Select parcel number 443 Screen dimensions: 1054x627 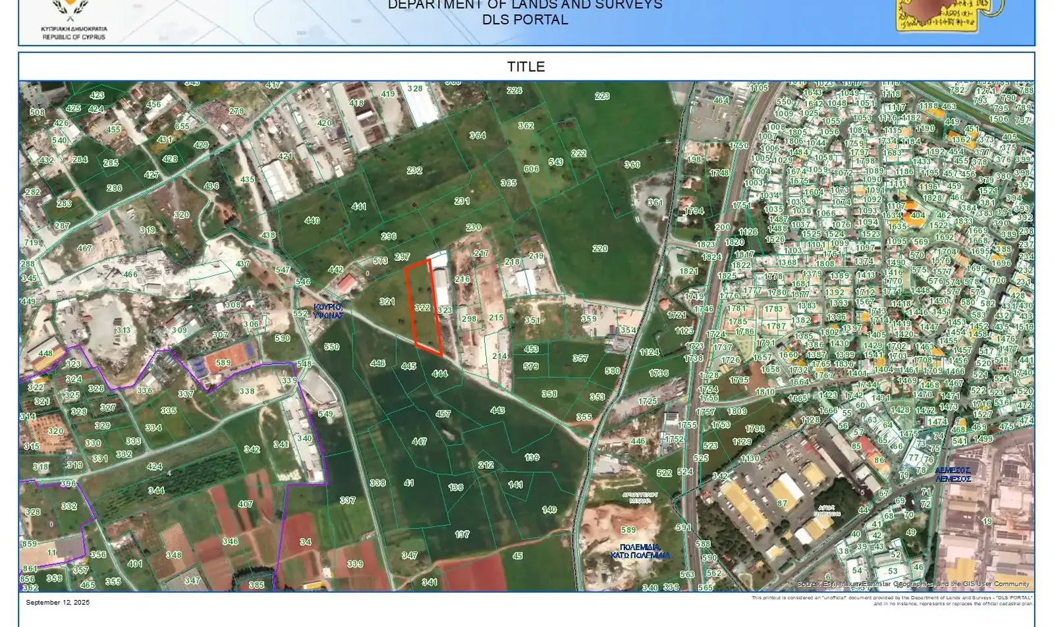click(x=497, y=410)
